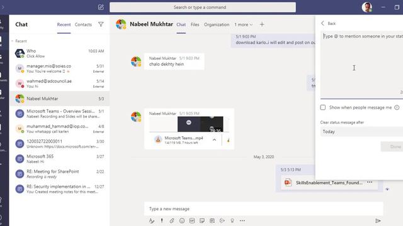Click the PowerPoint file icon
Viewport: 403px width, 226px height.
[288, 183]
